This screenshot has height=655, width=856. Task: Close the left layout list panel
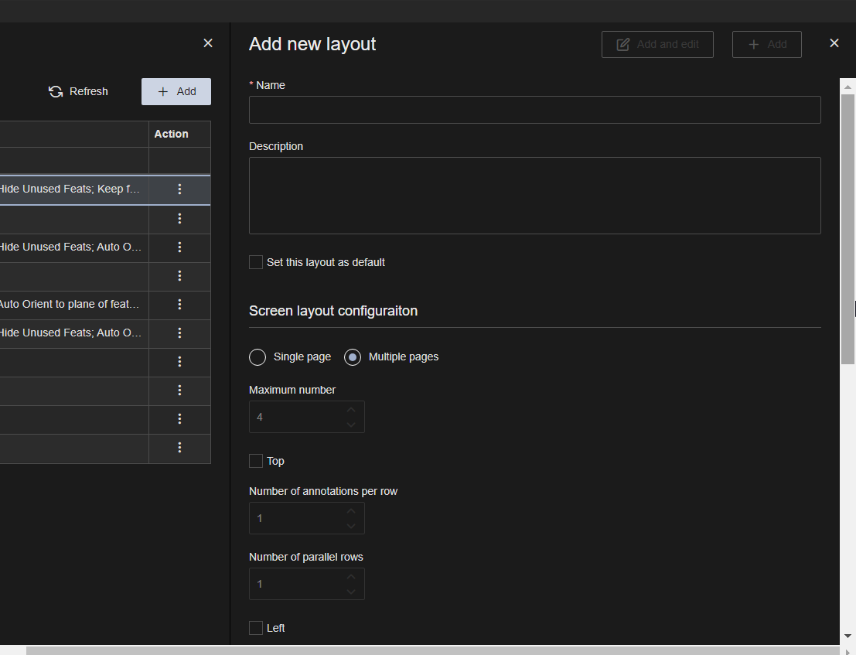coord(207,43)
